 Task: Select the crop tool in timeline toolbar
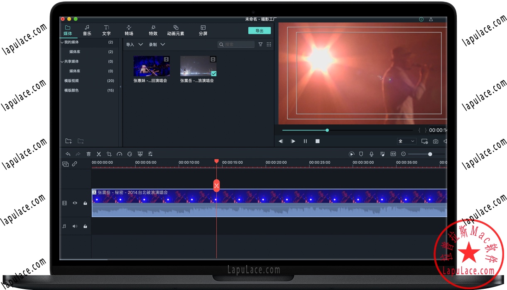(x=109, y=154)
